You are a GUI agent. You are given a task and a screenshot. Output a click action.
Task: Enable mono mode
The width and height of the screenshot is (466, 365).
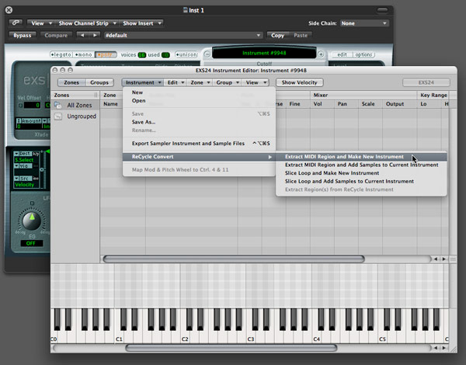coord(84,54)
